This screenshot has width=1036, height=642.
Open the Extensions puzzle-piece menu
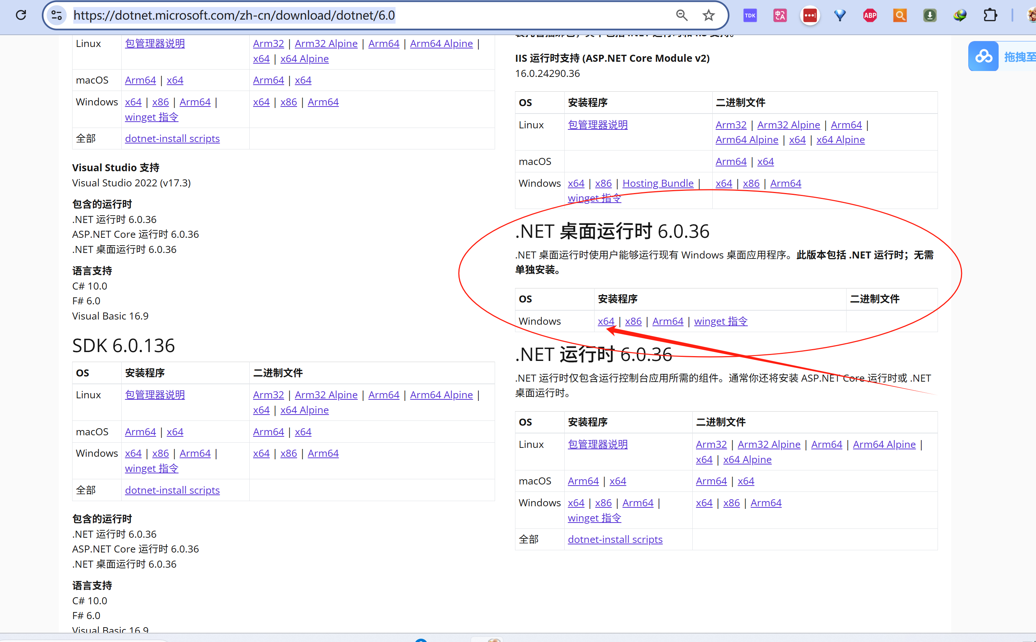[990, 16]
